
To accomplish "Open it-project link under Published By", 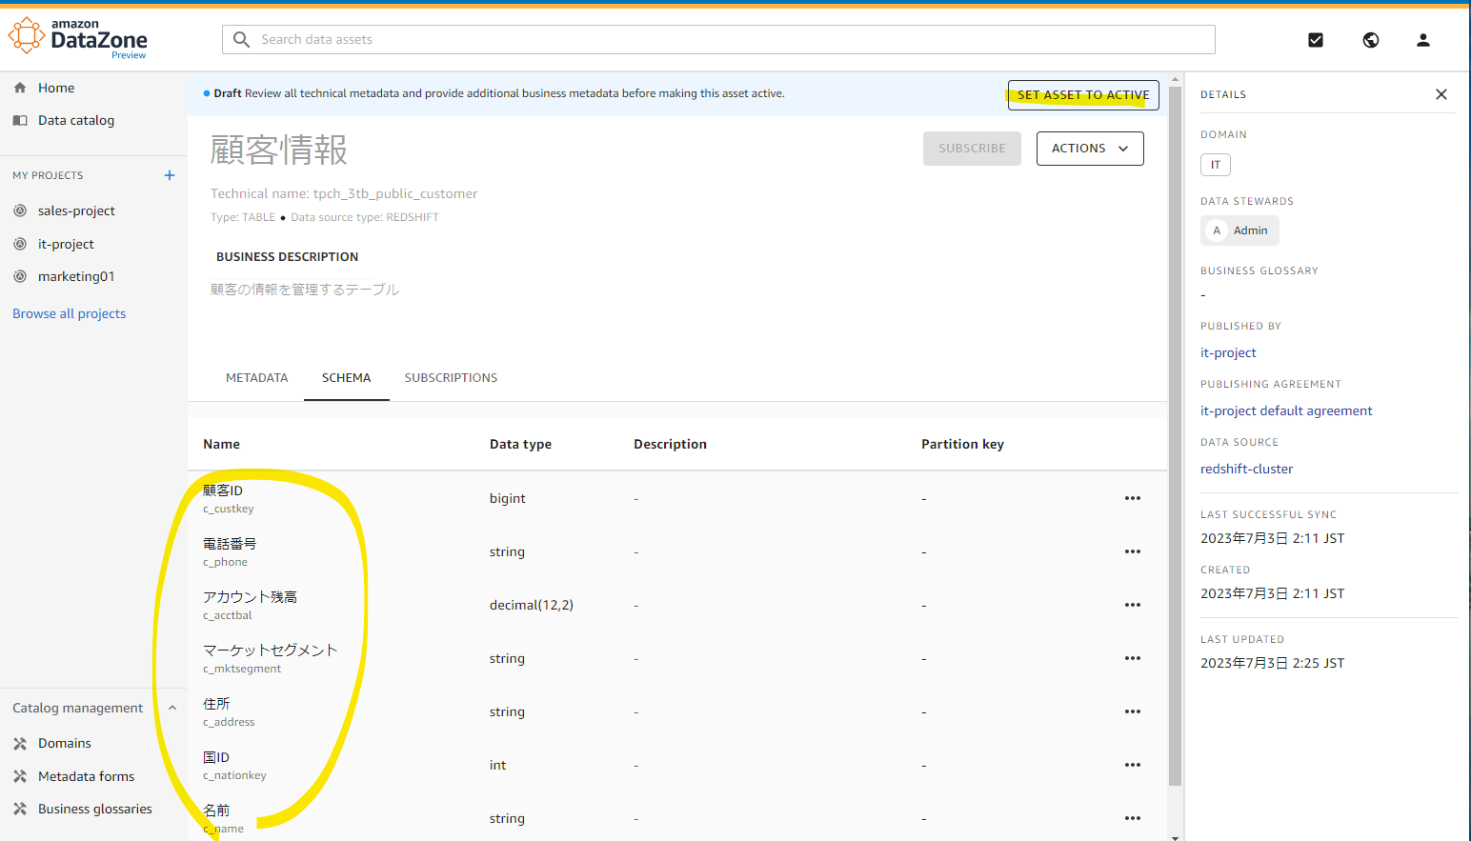I will (1228, 352).
